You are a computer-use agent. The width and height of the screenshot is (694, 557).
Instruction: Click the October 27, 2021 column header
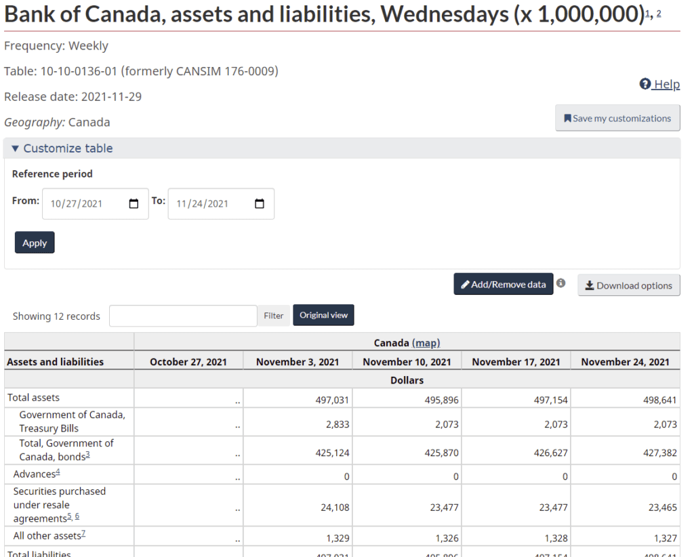[188, 362]
